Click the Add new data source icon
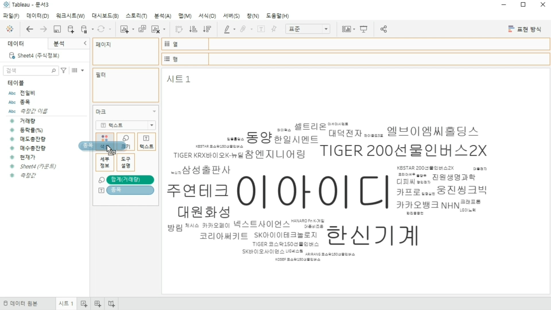Screen dimensions: 551x310 [x=71, y=29]
